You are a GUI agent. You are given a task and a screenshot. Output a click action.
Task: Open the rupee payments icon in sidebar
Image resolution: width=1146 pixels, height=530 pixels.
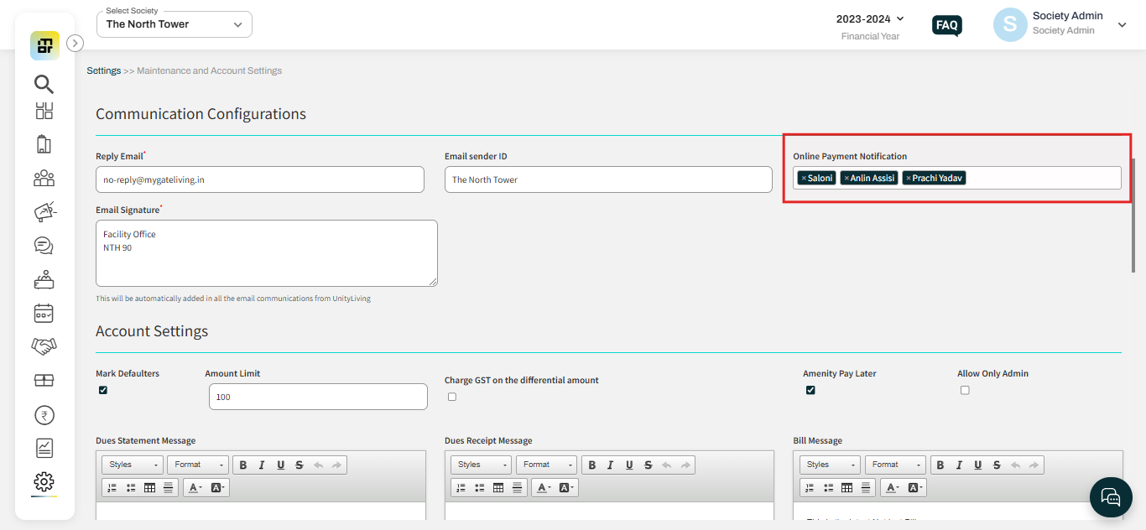(x=44, y=414)
